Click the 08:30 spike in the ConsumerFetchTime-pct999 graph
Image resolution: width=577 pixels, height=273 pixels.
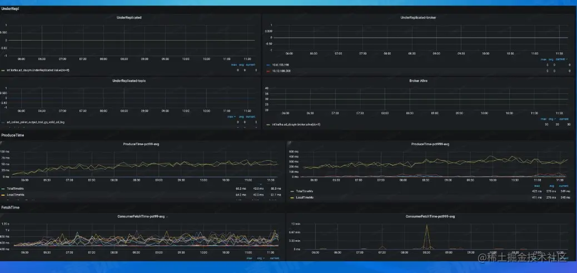[x=427, y=225]
